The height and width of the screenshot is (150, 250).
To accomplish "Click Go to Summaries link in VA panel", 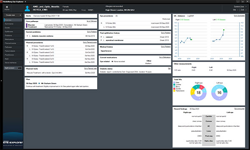I will 239,16.
